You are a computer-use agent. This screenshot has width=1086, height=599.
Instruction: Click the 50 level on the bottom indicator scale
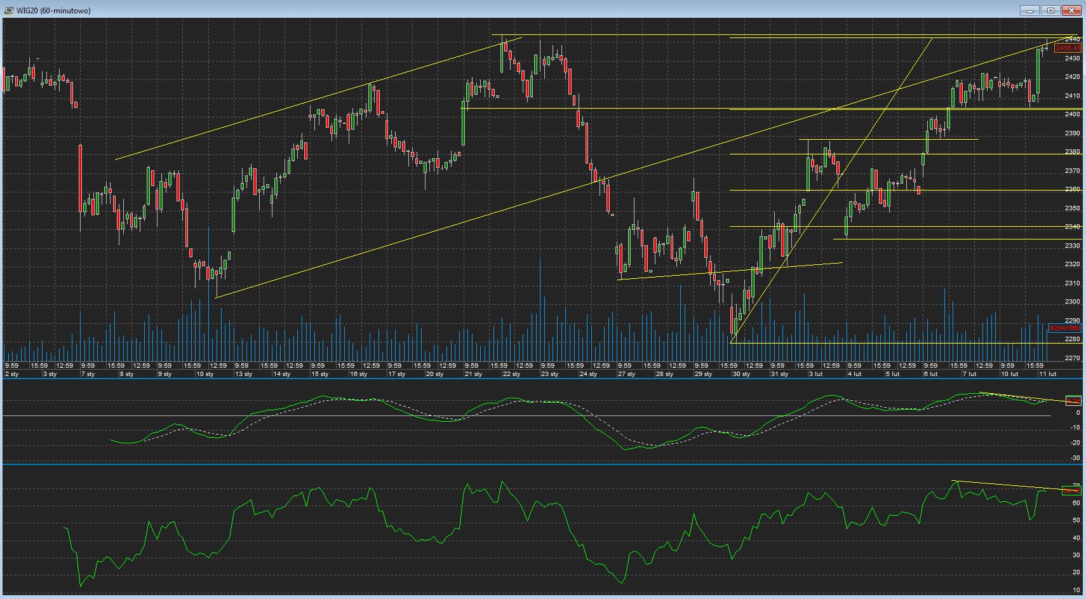pyautogui.click(x=1076, y=520)
